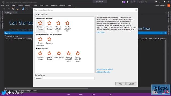Close the Output panel with its X

click(x=165, y=33)
